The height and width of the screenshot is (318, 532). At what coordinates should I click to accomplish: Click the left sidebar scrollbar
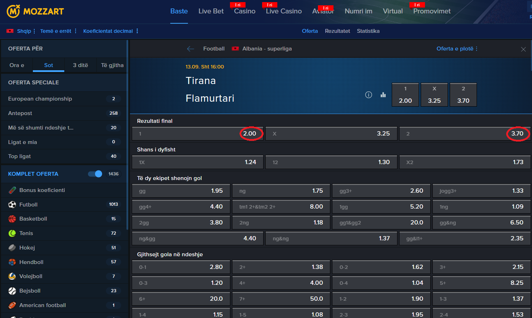pos(127,134)
